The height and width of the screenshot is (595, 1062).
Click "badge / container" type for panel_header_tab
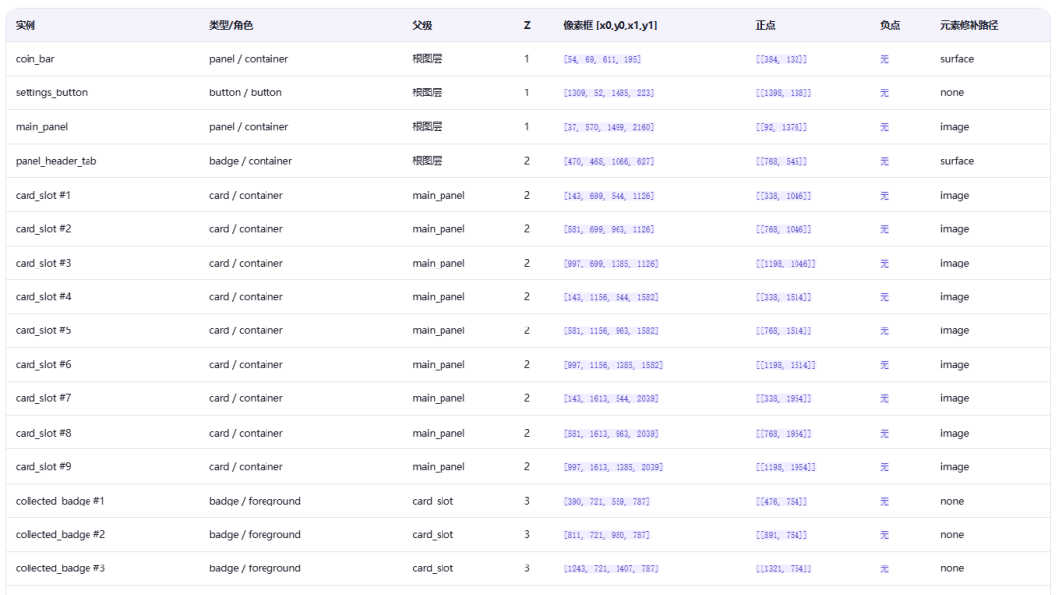[x=252, y=161]
